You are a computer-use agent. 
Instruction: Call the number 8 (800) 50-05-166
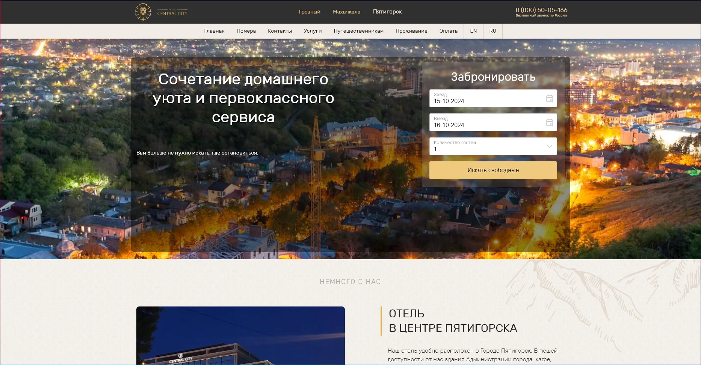pos(541,9)
